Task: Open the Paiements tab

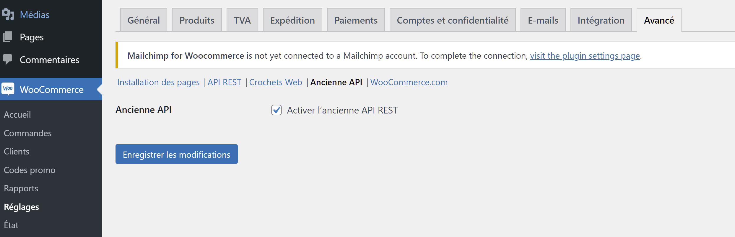Action: click(x=356, y=20)
